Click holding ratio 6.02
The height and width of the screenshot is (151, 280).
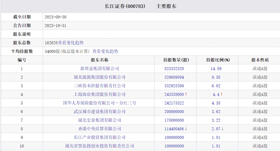tap(216, 86)
